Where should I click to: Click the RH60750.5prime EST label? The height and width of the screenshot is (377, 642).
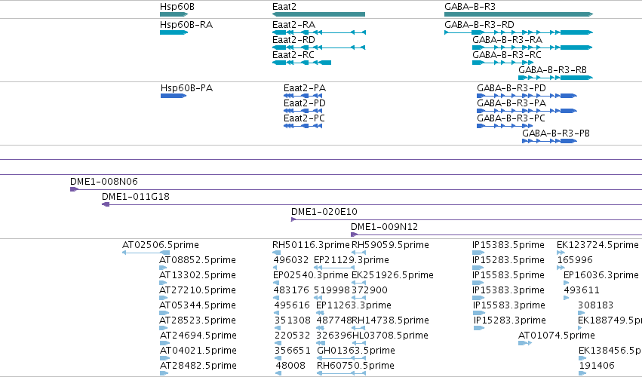356,366
